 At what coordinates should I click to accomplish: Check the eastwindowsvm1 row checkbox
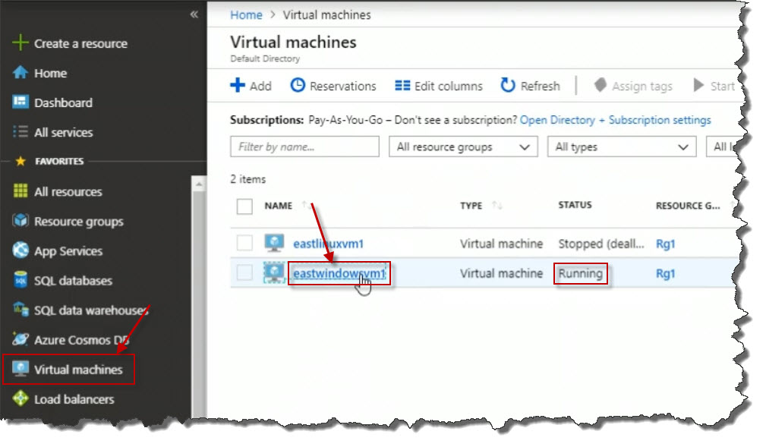pos(244,272)
